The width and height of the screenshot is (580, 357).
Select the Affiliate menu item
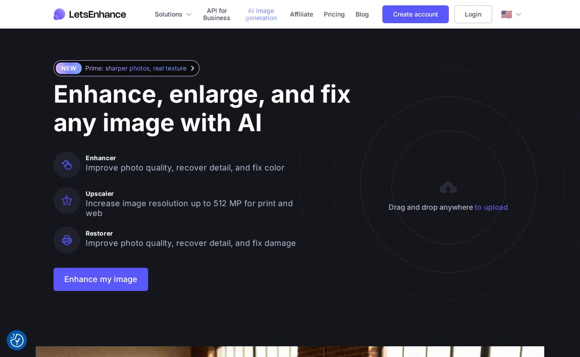pos(302,14)
